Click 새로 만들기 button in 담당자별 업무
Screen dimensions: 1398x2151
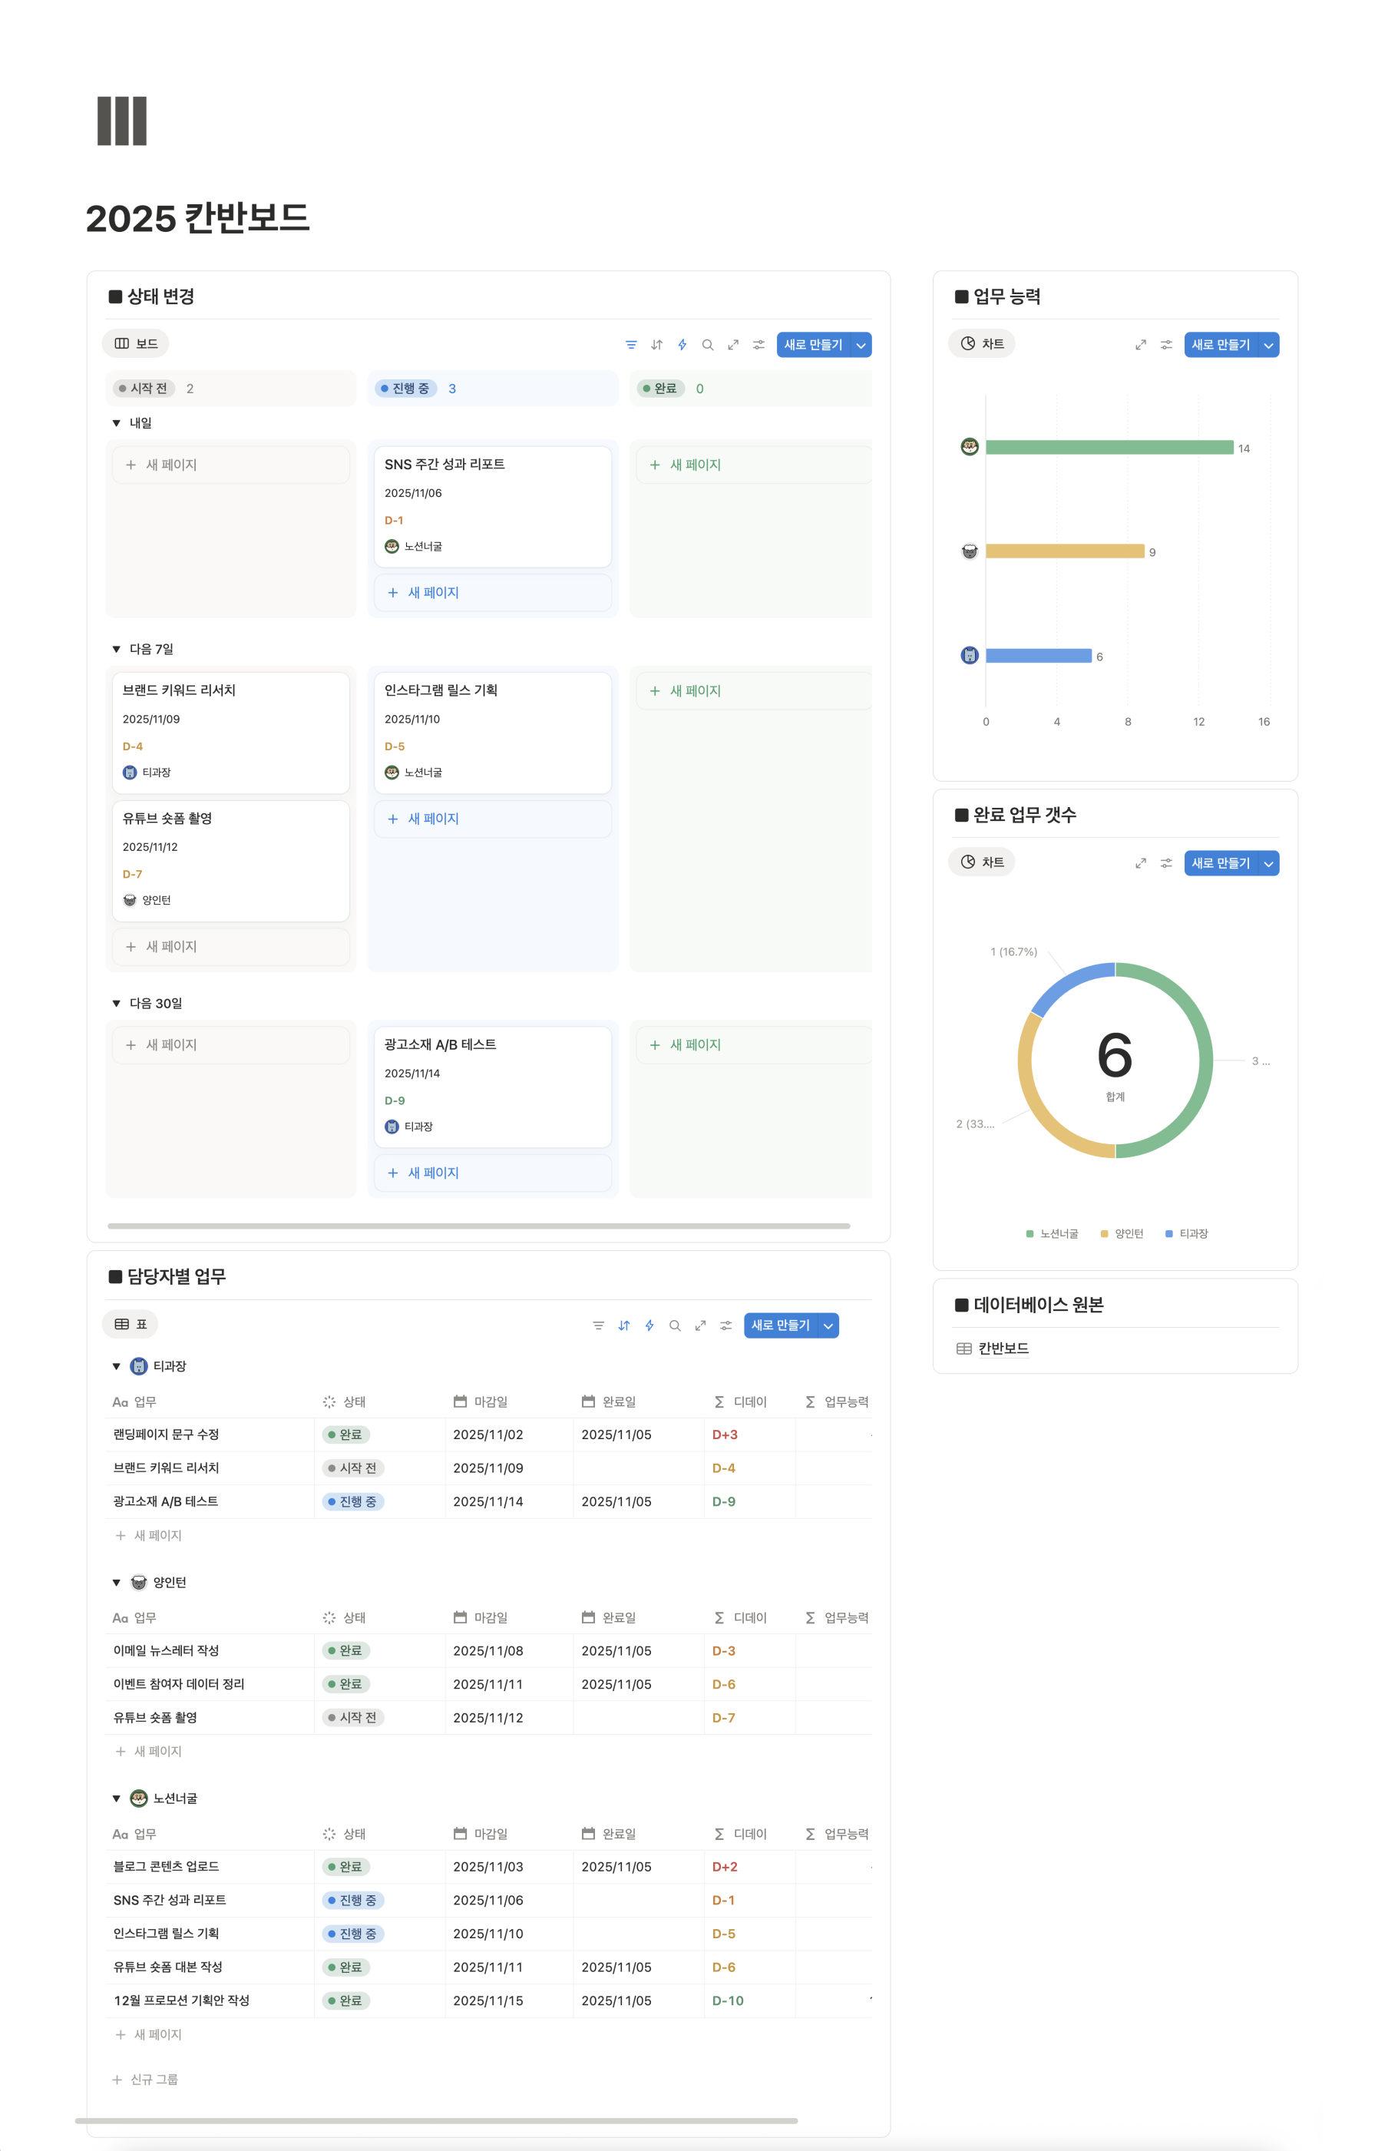780,1325
